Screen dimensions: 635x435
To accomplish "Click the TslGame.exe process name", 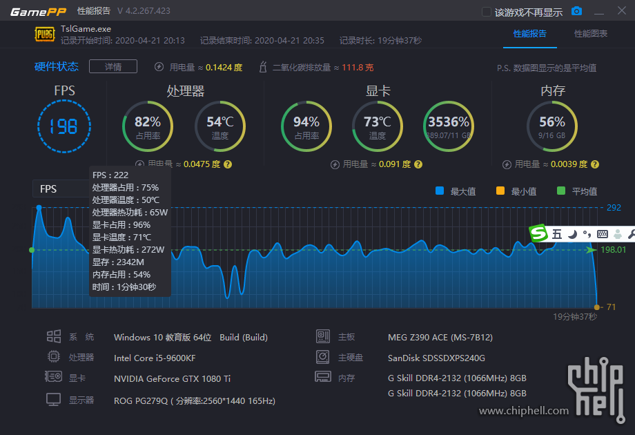I will point(86,29).
